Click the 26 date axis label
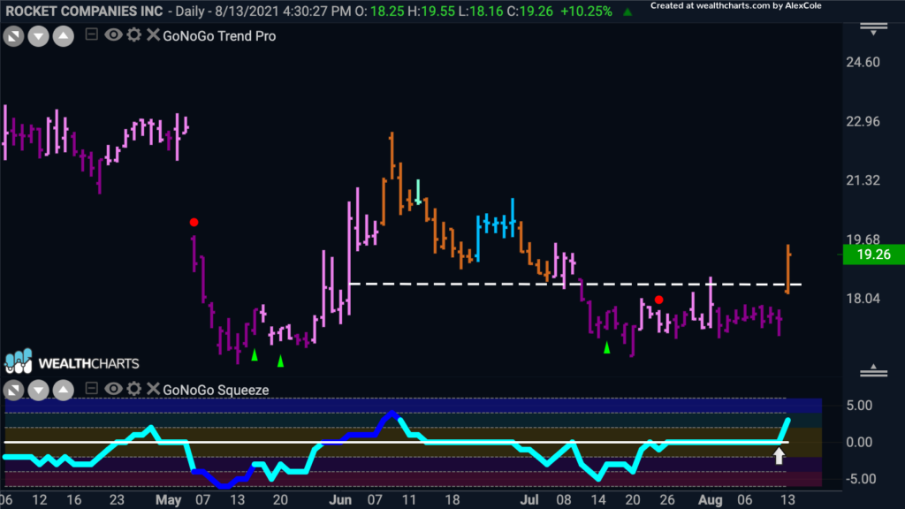This screenshot has height=509, width=905. [667, 500]
